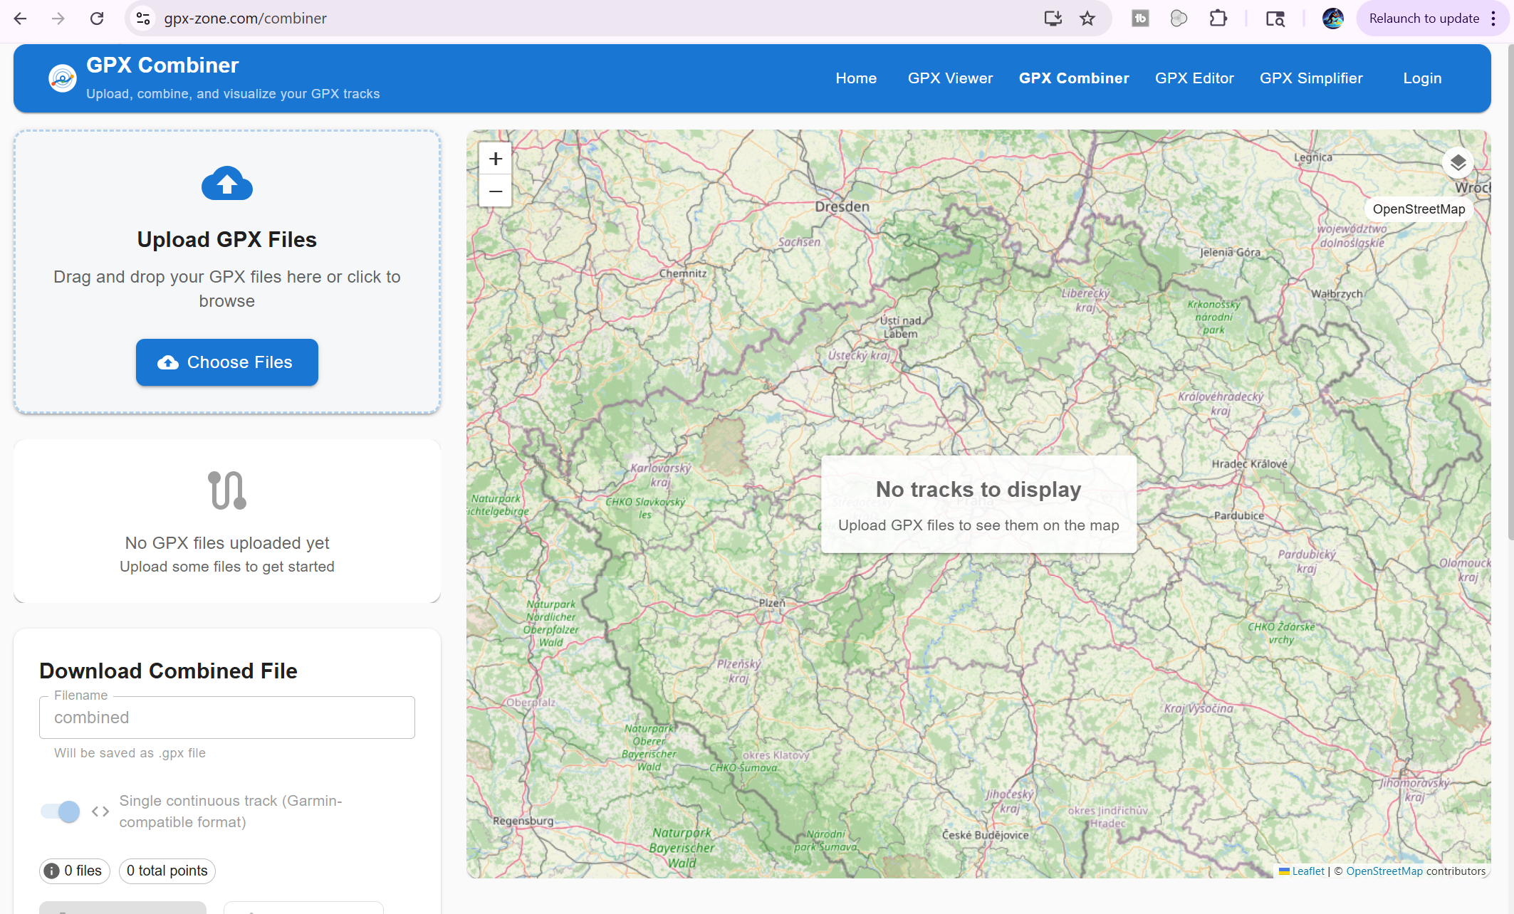Zoom in on the map
This screenshot has width=1514, height=914.
(x=496, y=159)
